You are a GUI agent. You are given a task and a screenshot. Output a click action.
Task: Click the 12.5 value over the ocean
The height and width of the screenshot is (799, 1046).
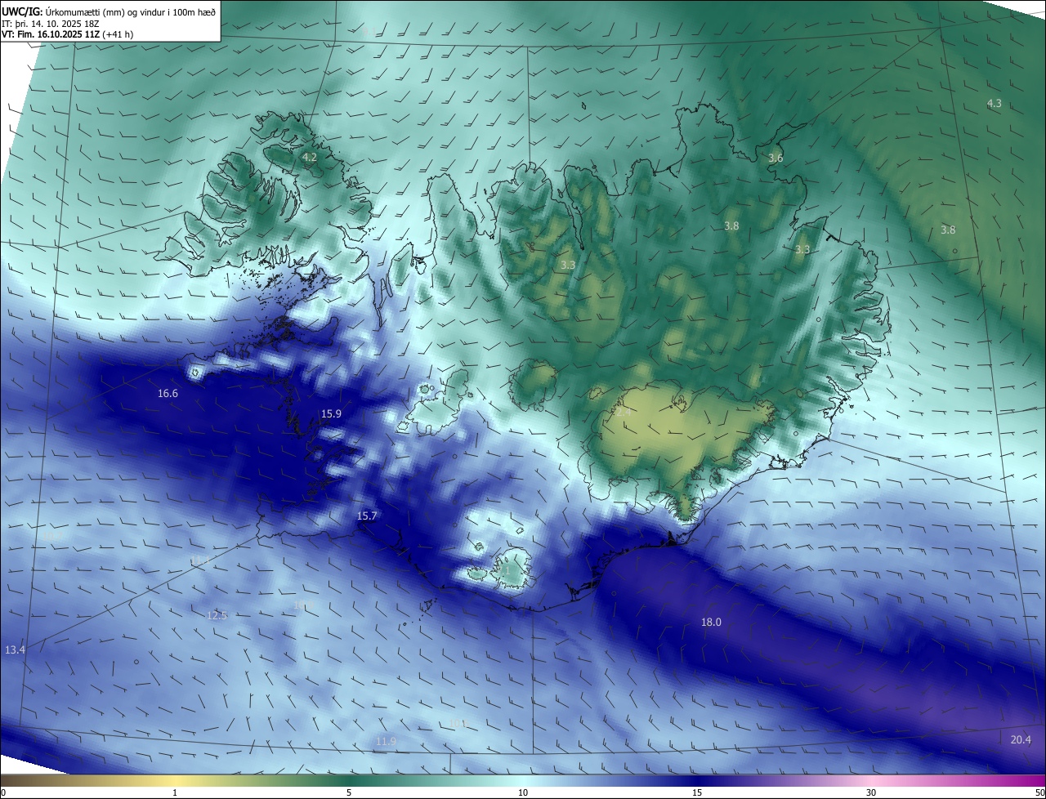[217, 616]
